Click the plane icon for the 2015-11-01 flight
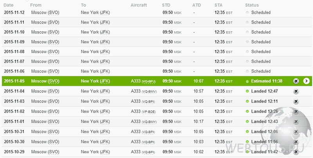The width and height of the screenshot is (313, 158). (x=296, y=122)
